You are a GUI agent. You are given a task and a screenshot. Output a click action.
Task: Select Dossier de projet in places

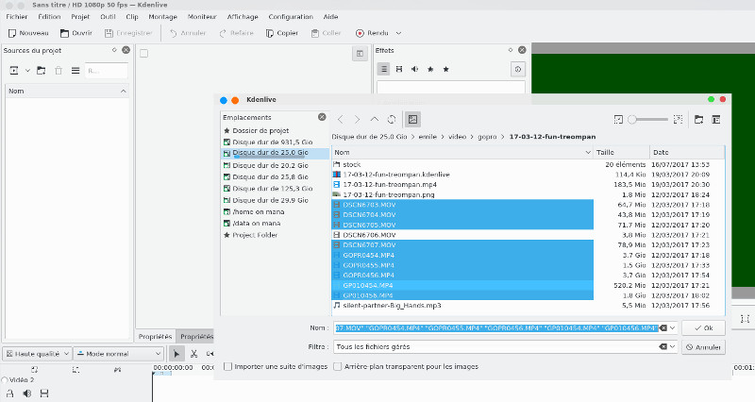click(260, 130)
